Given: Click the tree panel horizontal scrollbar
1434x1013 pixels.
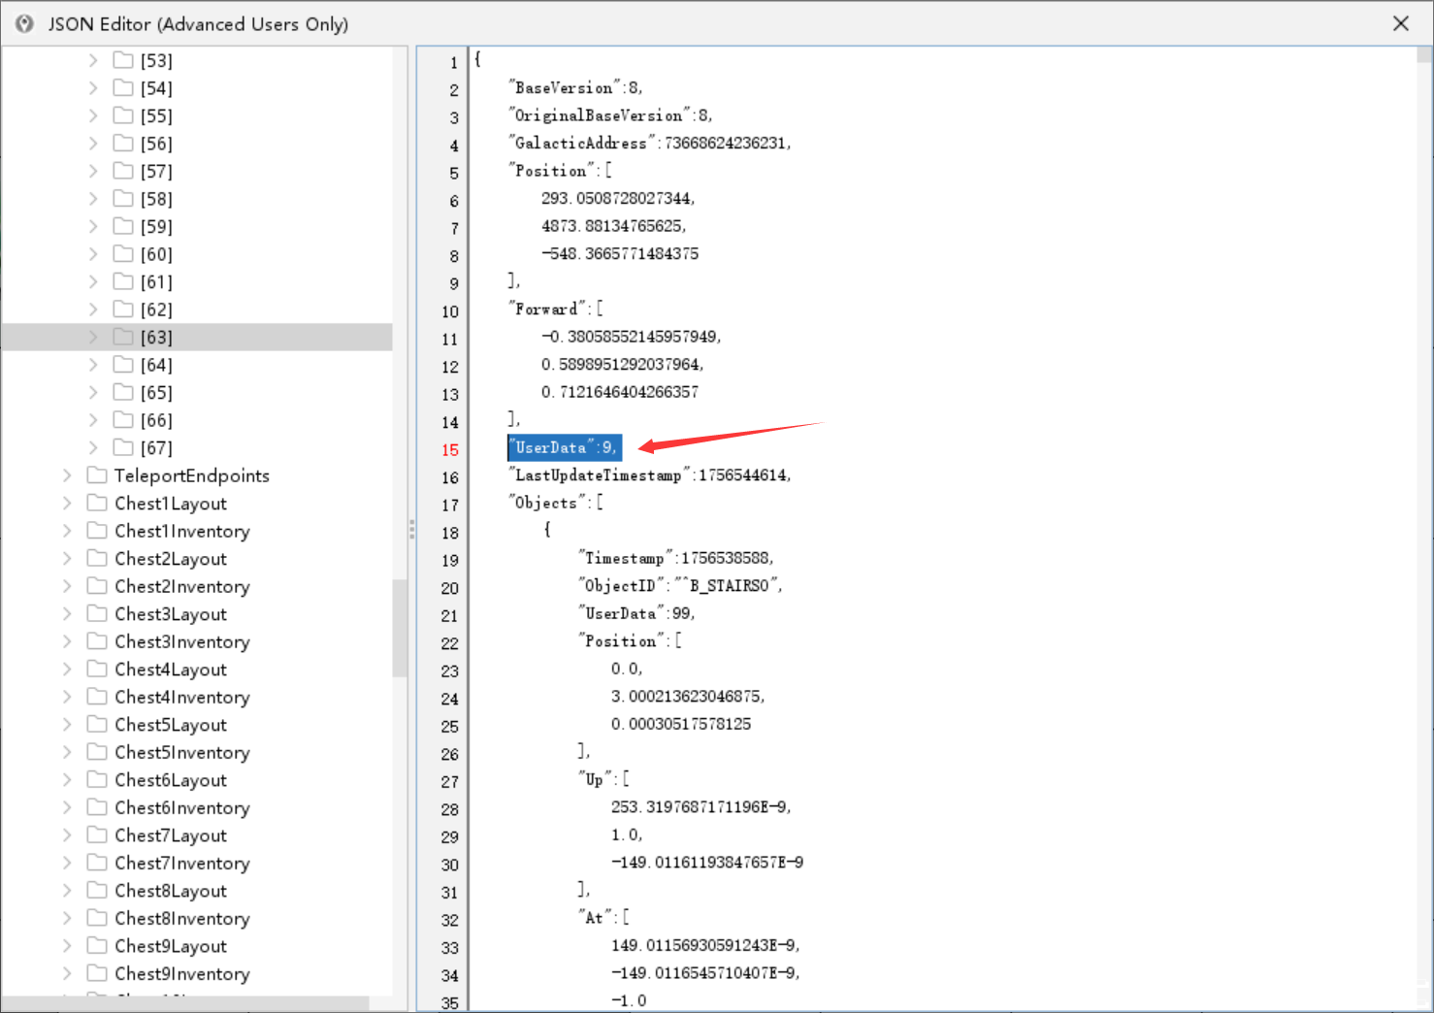Looking at the screenshot, I should coord(185,1003).
